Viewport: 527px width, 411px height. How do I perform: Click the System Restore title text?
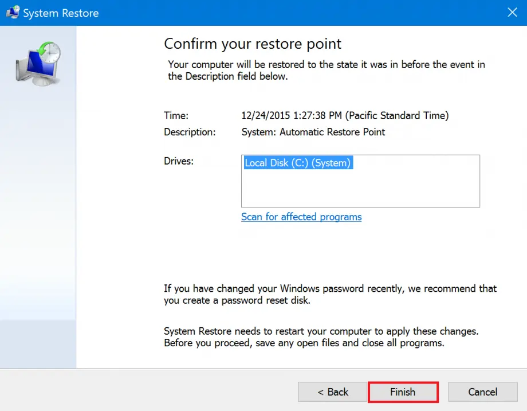click(61, 13)
